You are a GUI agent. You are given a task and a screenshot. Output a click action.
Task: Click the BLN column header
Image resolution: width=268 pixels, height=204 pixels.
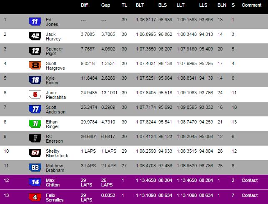tap(222, 5)
